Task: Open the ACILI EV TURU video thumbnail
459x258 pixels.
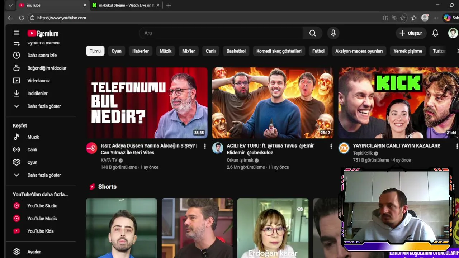Action: (x=273, y=103)
